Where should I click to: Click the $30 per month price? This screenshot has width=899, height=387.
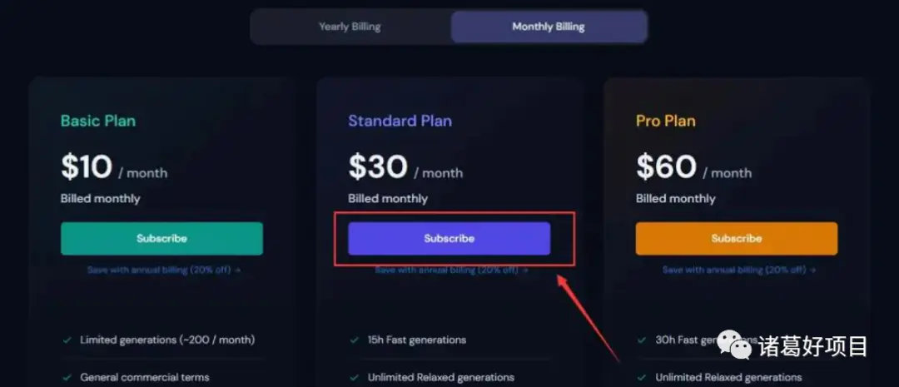point(405,167)
